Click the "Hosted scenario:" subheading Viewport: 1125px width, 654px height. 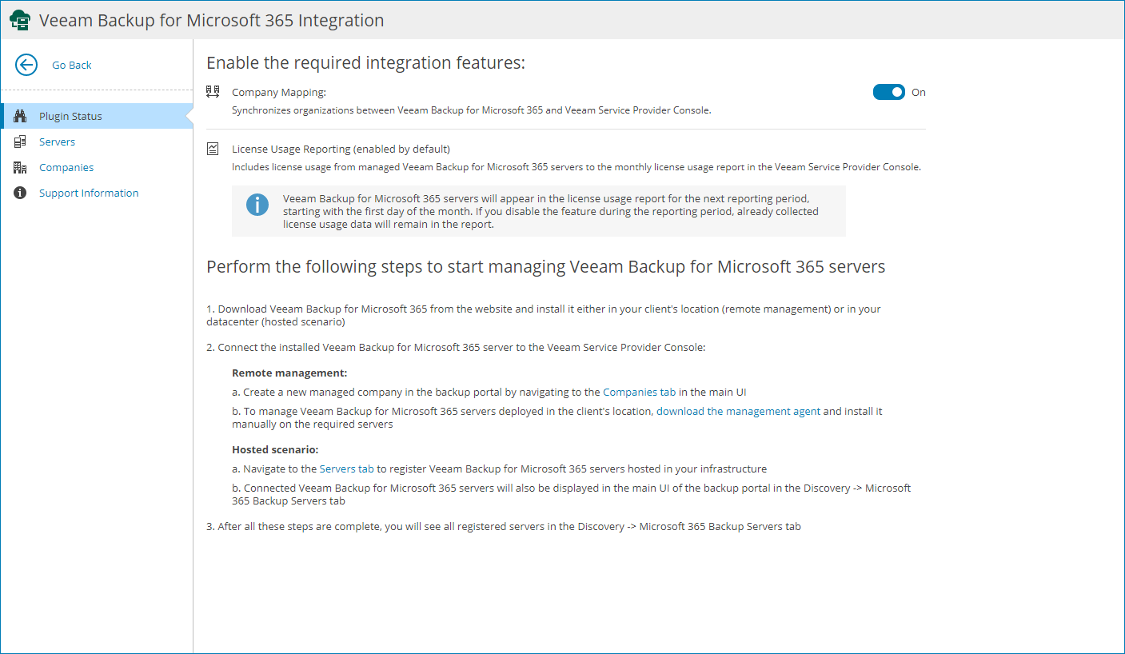(x=275, y=449)
